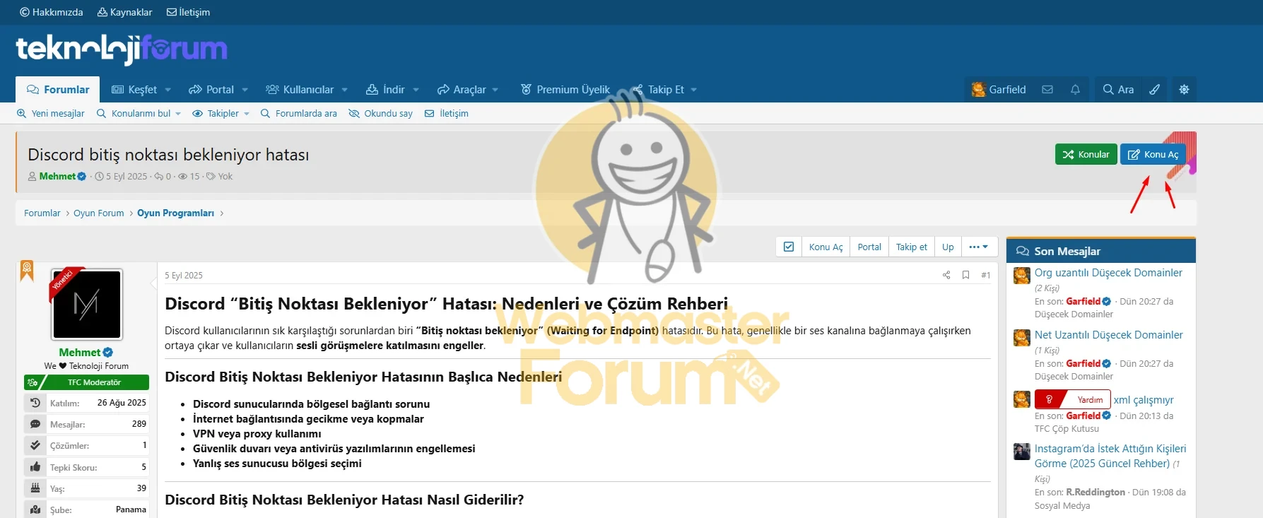Expand the Takip Et dropdown arrow
The image size is (1263, 518).
pos(694,90)
